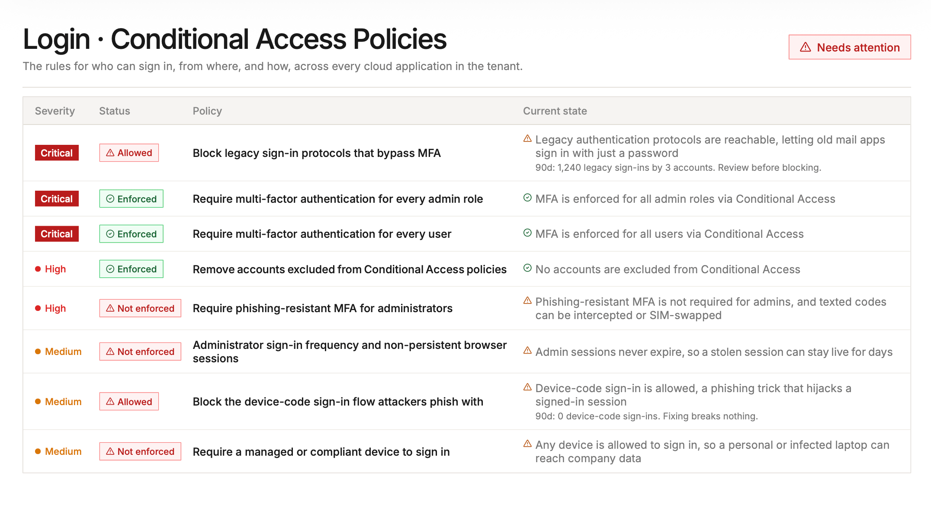Open Block legacy sign-in protocols policy

317,153
